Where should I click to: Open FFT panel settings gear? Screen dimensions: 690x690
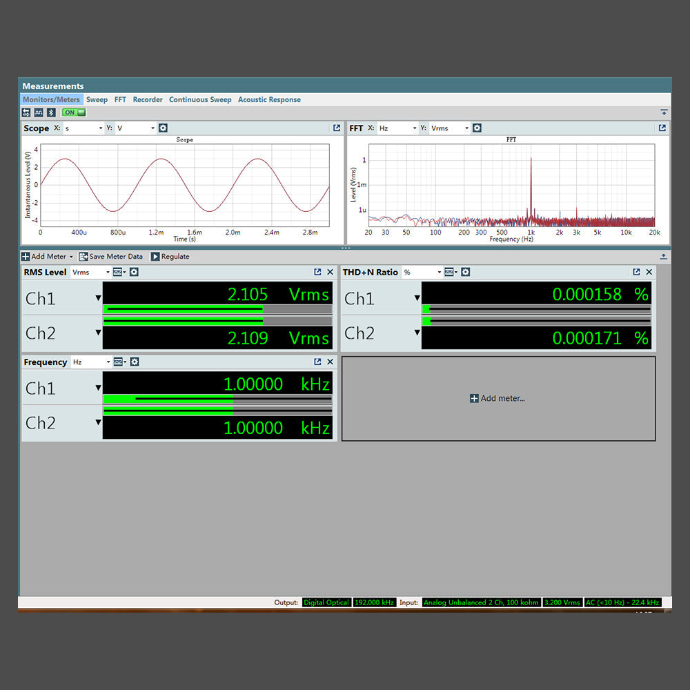[x=477, y=128]
